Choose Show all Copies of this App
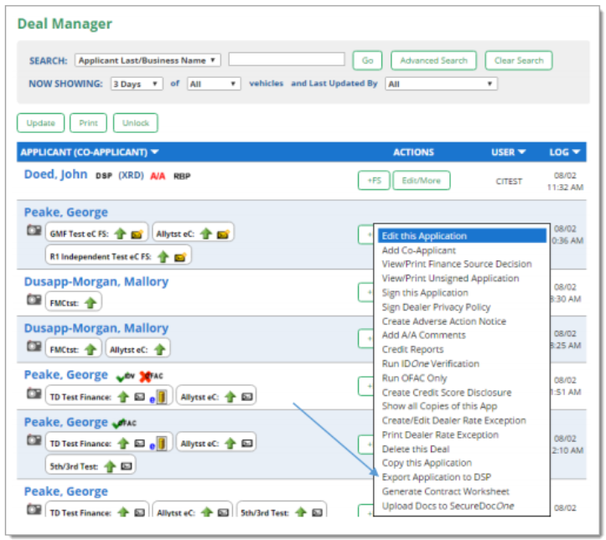This screenshot has width=606, height=540. (x=439, y=406)
